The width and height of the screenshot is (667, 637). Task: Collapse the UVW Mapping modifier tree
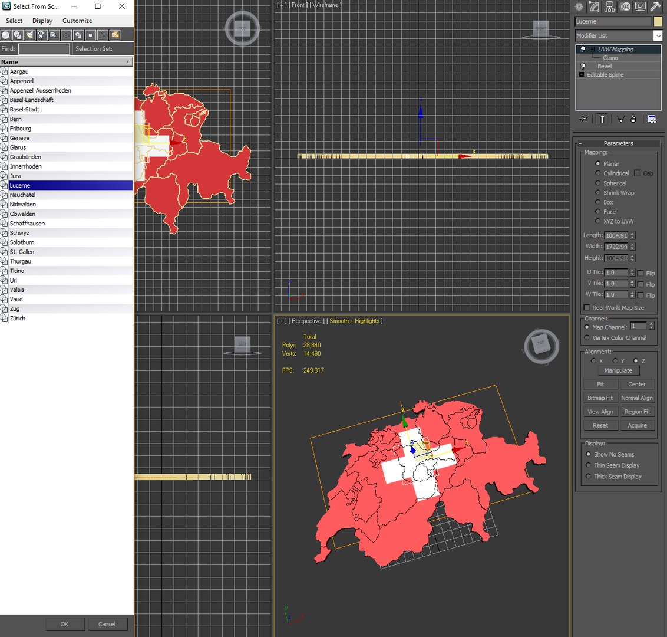point(592,50)
